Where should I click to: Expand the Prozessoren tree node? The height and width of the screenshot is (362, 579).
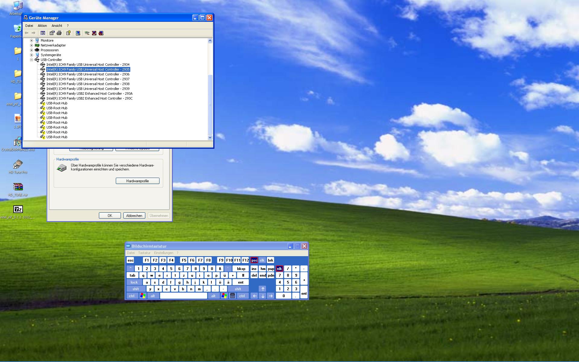point(31,50)
